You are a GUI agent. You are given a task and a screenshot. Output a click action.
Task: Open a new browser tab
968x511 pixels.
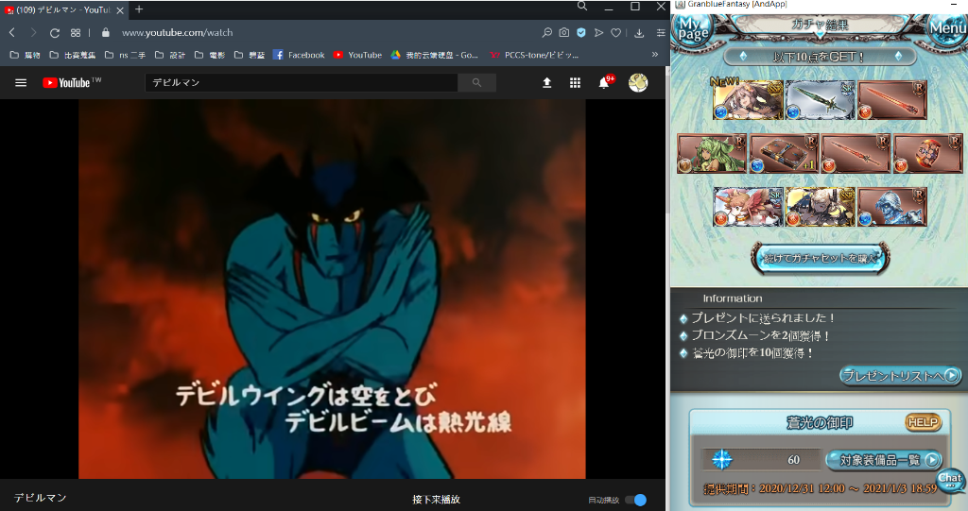(x=139, y=9)
